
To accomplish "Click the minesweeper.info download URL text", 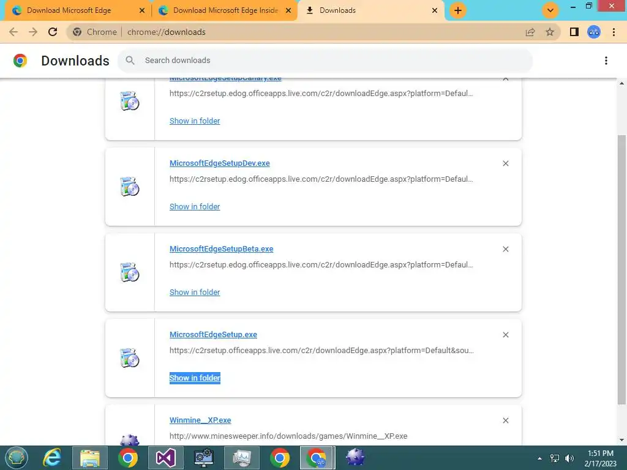I will [288, 436].
